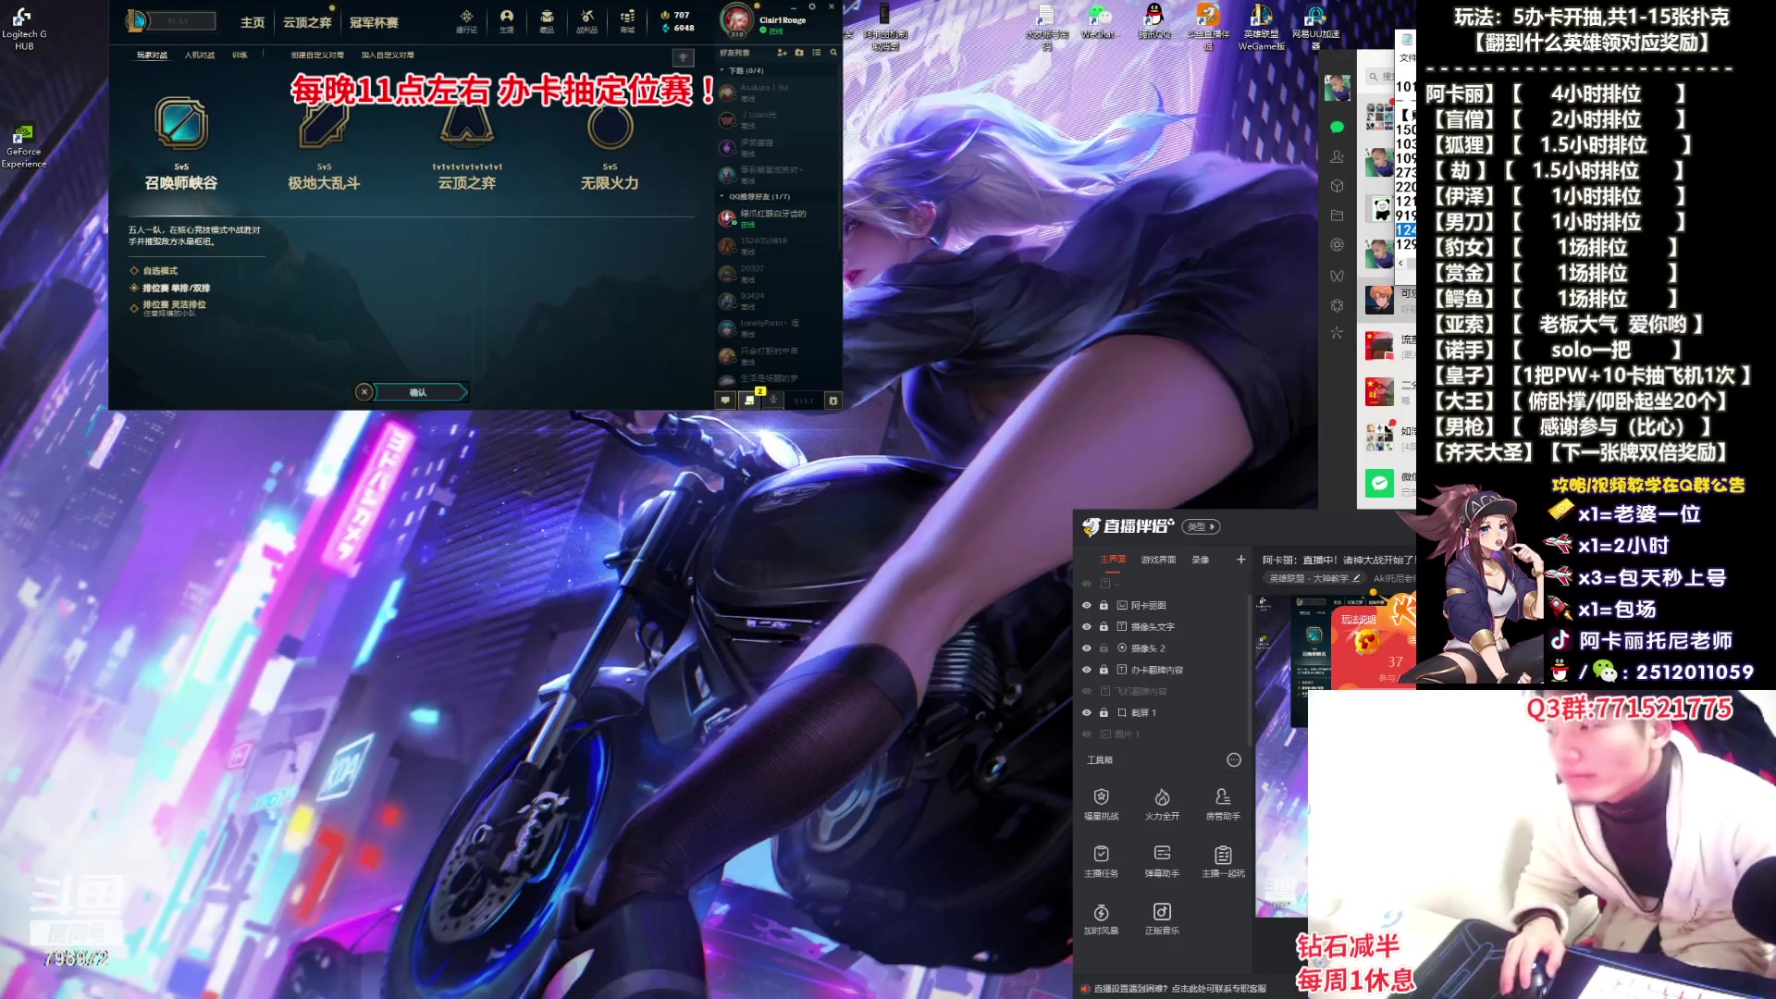Switch to 人机对战 tab
1776x999 pixels.
click(199, 55)
